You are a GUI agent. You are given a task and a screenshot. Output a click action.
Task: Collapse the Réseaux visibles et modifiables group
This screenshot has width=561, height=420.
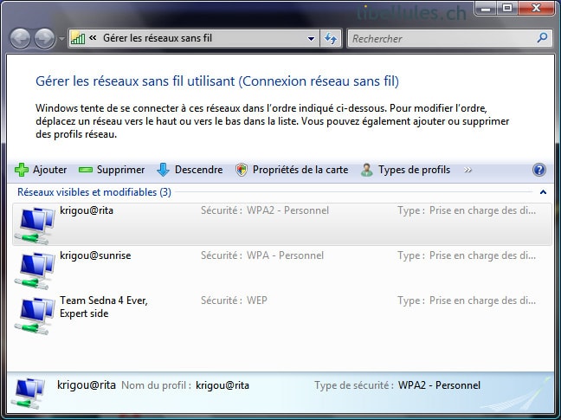pyautogui.click(x=543, y=192)
